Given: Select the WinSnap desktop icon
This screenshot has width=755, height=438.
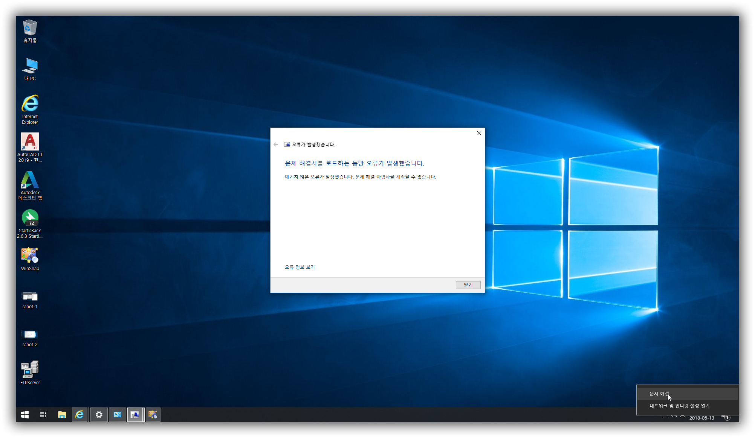Looking at the screenshot, I should [x=30, y=259].
